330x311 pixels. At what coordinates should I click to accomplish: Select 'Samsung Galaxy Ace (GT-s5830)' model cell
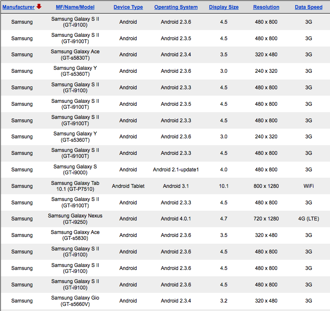[75, 235]
